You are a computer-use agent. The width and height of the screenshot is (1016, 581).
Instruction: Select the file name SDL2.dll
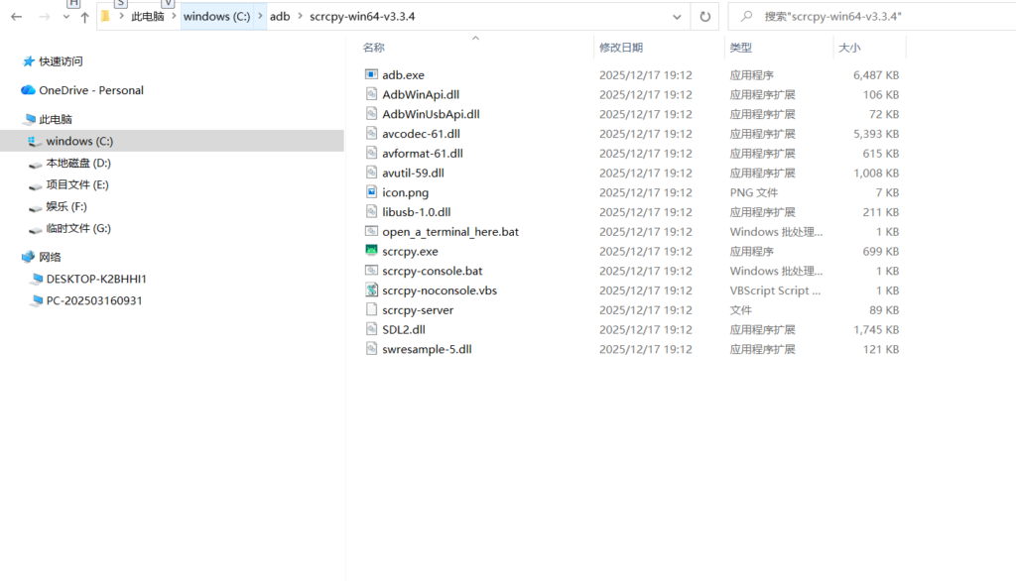coord(404,330)
